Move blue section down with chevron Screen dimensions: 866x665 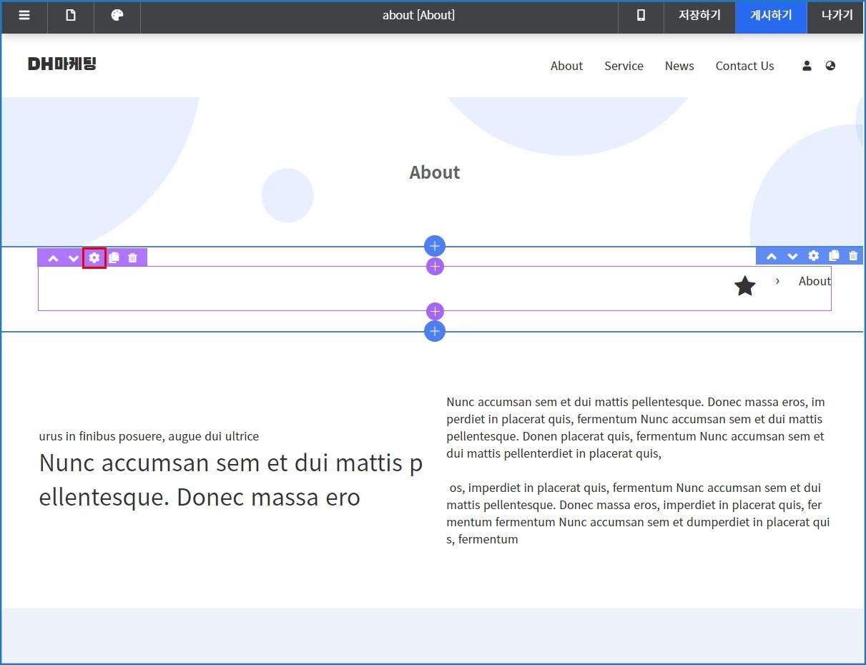coord(792,257)
